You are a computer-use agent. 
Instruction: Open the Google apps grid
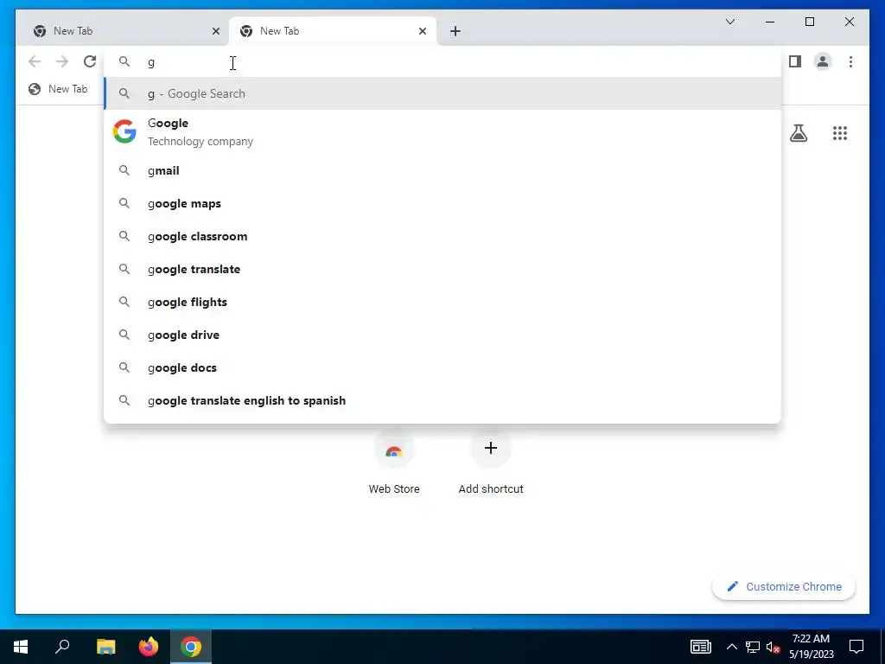pos(840,133)
